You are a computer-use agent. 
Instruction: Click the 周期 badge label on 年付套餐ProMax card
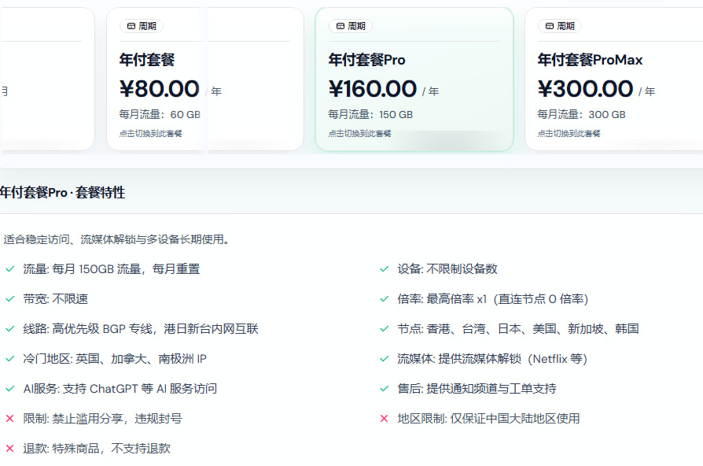tap(565, 26)
